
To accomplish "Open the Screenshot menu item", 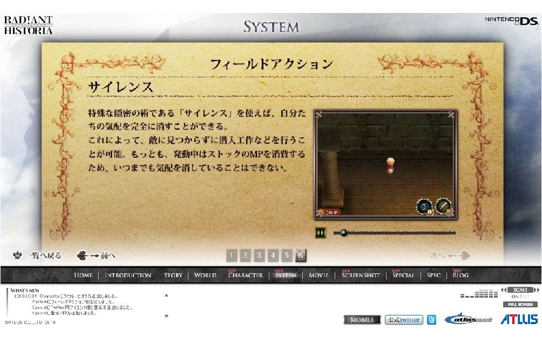I will (x=361, y=275).
